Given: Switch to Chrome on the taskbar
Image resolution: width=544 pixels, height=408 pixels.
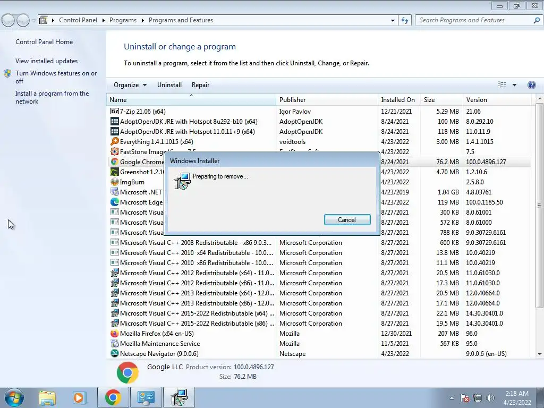Looking at the screenshot, I should coord(113,397).
